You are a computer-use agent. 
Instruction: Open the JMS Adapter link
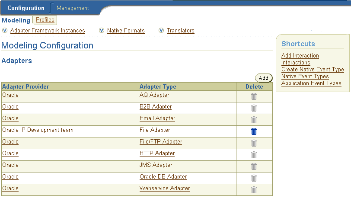click(x=156, y=165)
